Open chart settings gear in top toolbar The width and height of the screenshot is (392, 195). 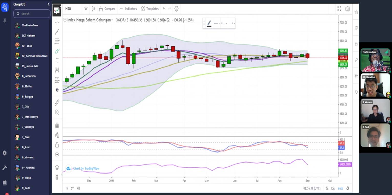[x=176, y=9]
